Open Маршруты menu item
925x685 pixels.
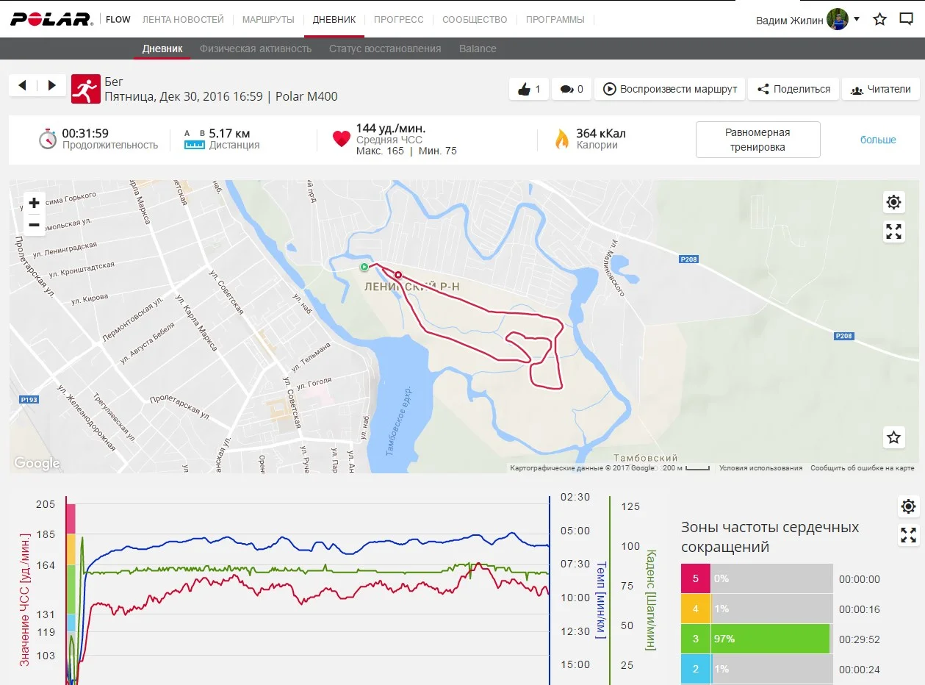(268, 20)
